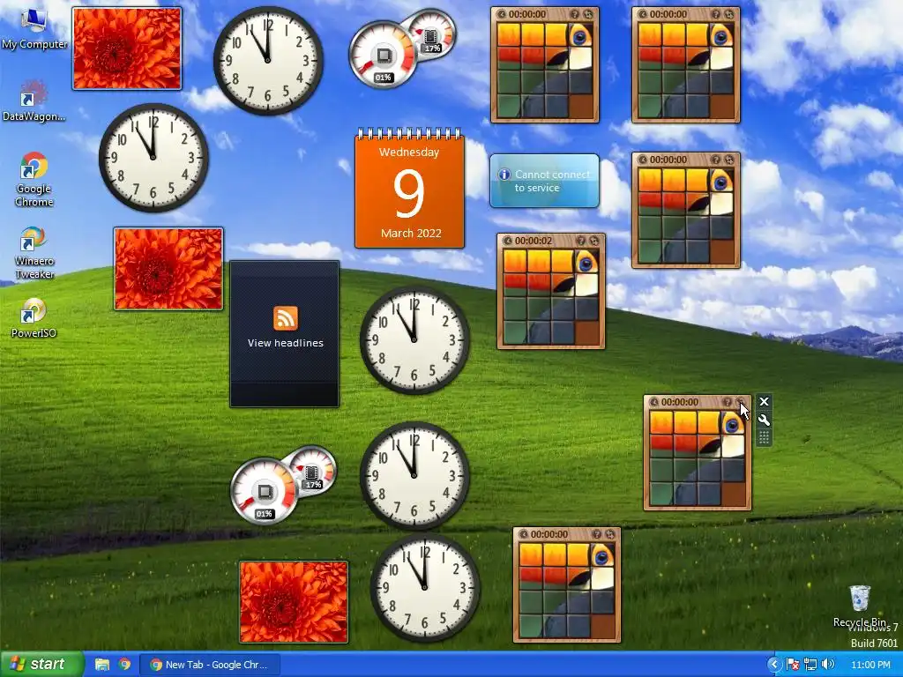This screenshot has width=903, height=677.
Task: Open Windows Explorer from the quick launch
Action: coord(102,665)
